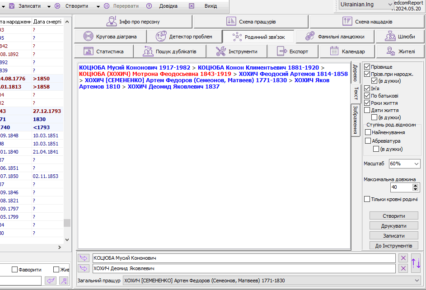
Task: Open the Кругова діаграма view
Action: pyautogui.click(x=109, y=37)
